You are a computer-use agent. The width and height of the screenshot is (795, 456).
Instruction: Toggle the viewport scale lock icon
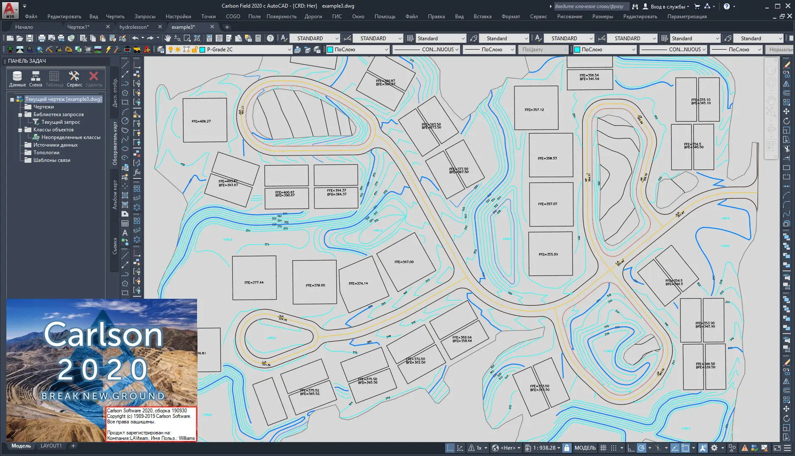pyautogui.click(x=567, y=448)
